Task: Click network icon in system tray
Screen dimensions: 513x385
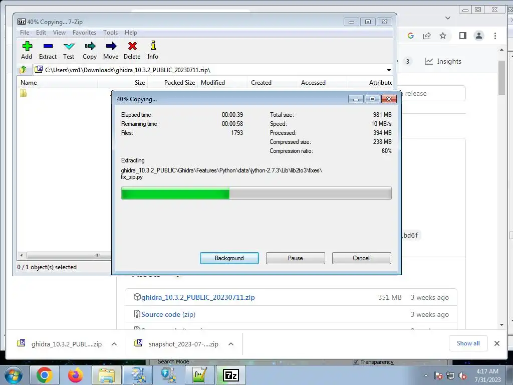Action: [450, 375]
